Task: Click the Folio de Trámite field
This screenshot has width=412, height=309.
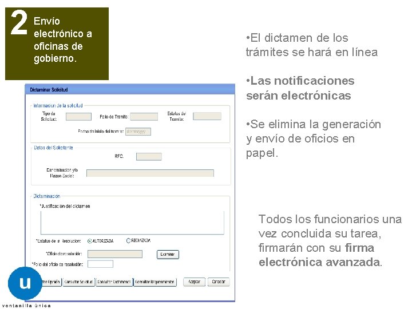Action: (144, 117)
